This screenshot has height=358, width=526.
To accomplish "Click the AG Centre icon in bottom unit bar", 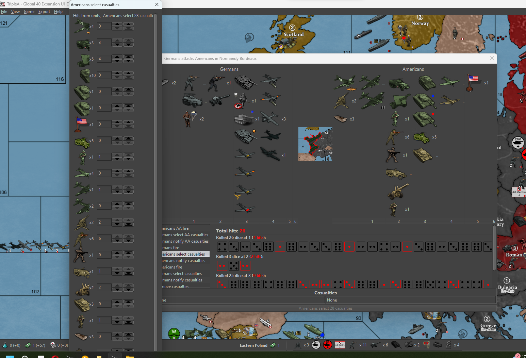I will coord(340,345).
